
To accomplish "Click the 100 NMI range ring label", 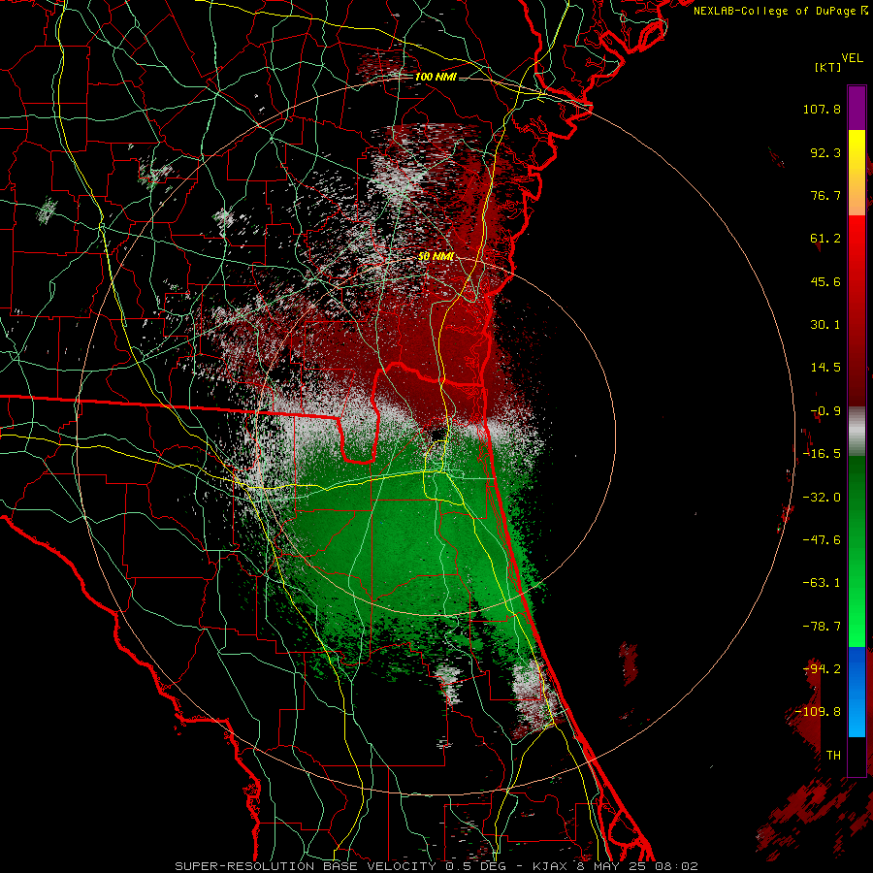I will click(436, 77).
